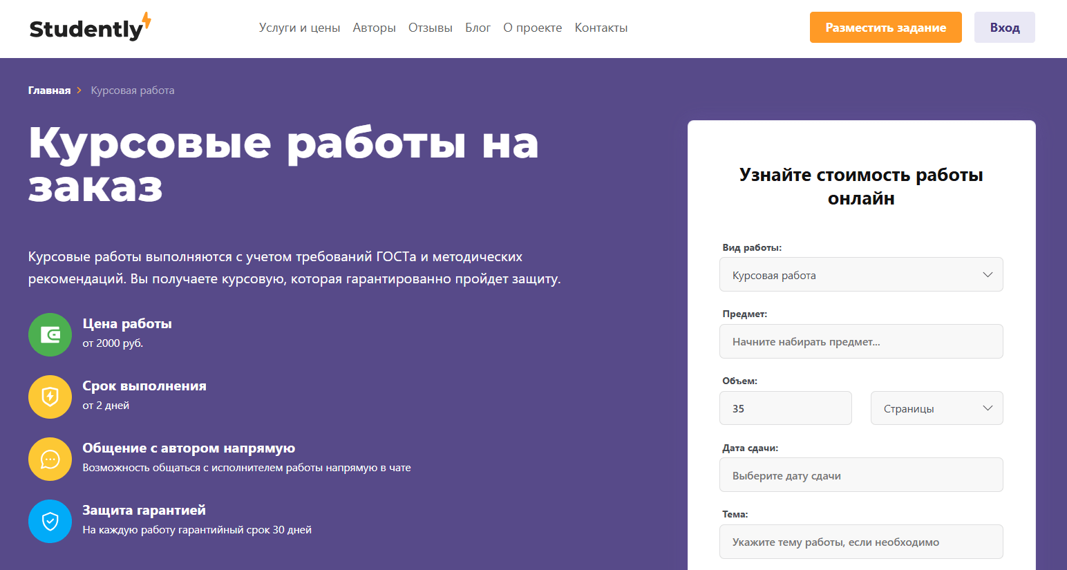The height and width of the screenshot is (570, 1067).
Task: Click the 'Вход' login button
Action: 1004,28
